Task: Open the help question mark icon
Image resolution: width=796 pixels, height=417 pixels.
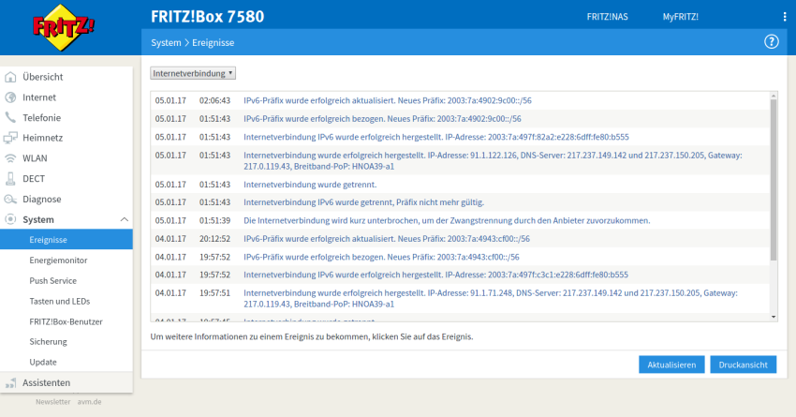Action: tap(772, 42)
